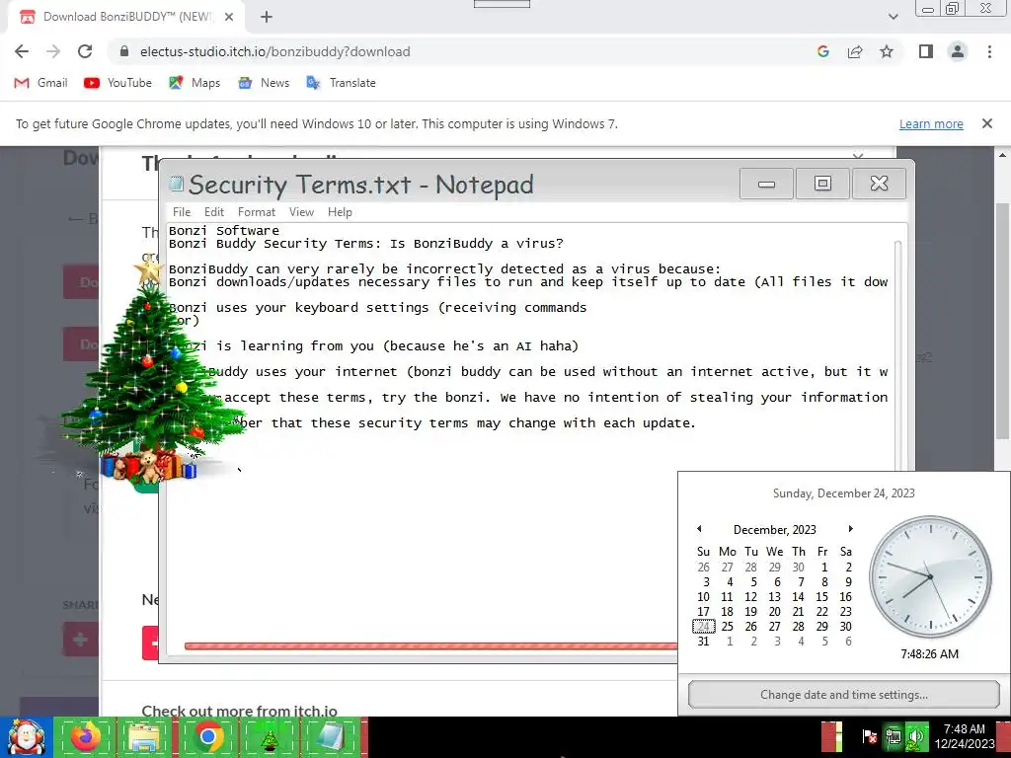
Task: Switch to Notepad on the taskbar
Action: pos(330,736)
